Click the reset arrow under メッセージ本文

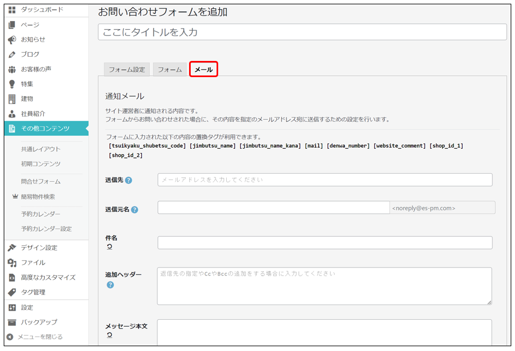(x=109, y=335)
